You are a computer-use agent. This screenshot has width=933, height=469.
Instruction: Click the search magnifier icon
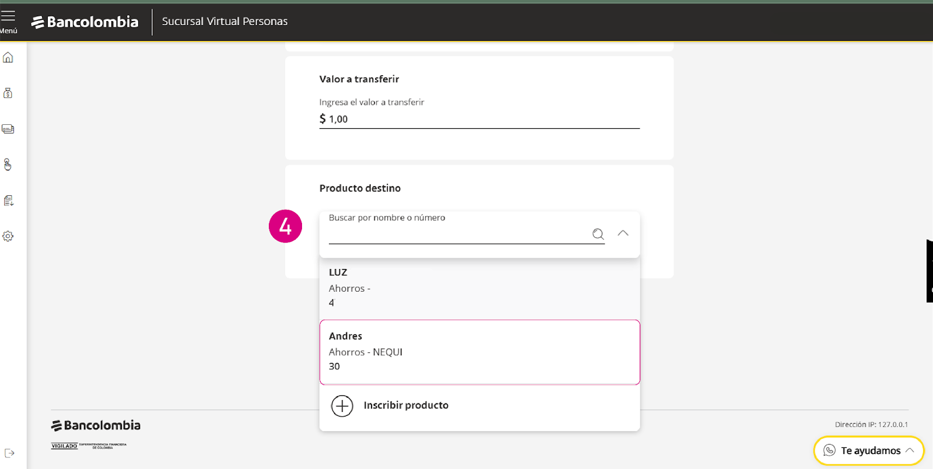(x=598, y=234)
